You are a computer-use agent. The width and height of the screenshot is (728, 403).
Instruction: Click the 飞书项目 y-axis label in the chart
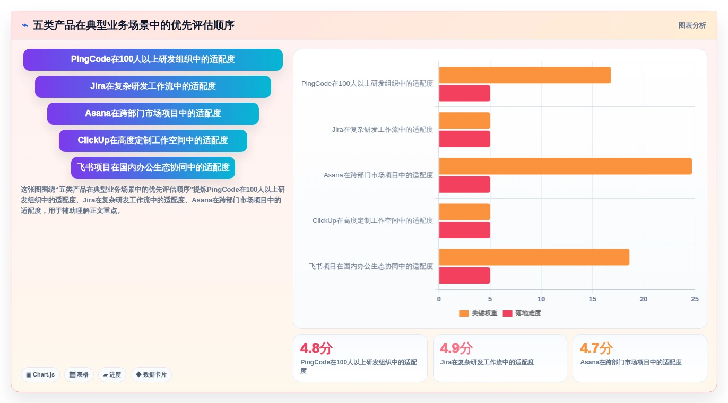coord(371,266)
